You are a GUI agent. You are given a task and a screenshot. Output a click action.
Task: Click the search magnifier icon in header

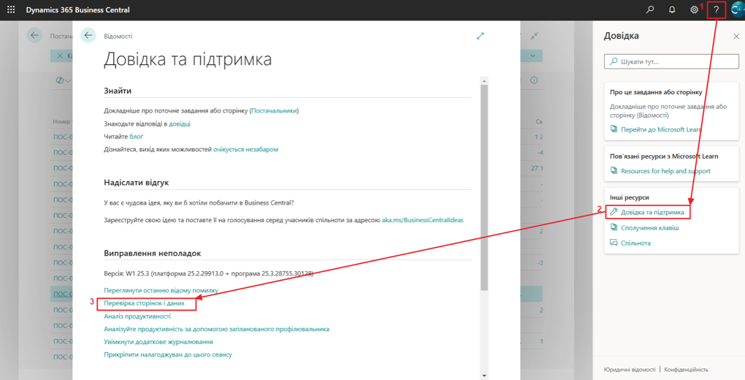[x=650, y=10]
